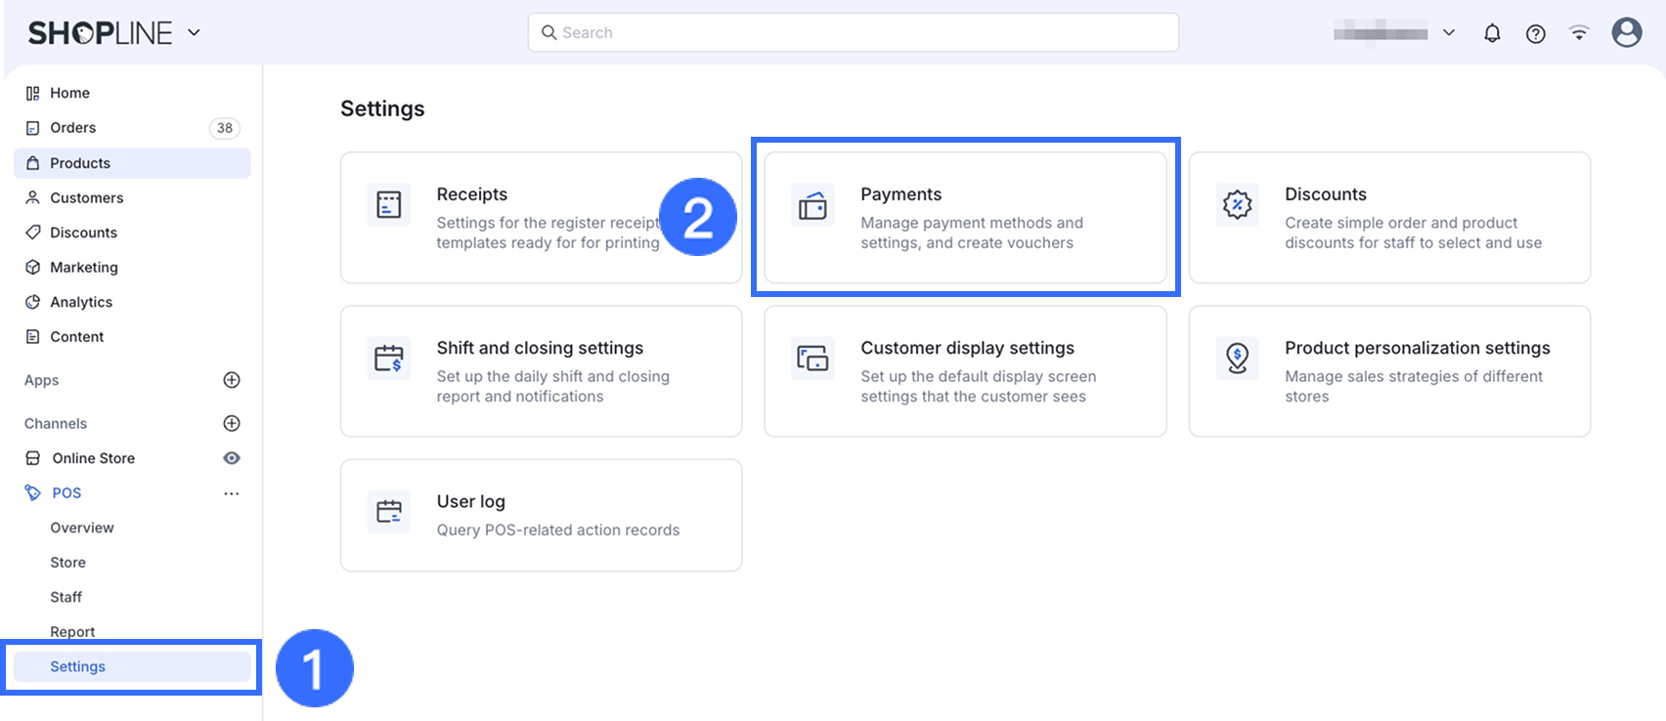Open the user profile avatar
Viewport: 1666px width, 721px height.
click(x=1627, y=32)
